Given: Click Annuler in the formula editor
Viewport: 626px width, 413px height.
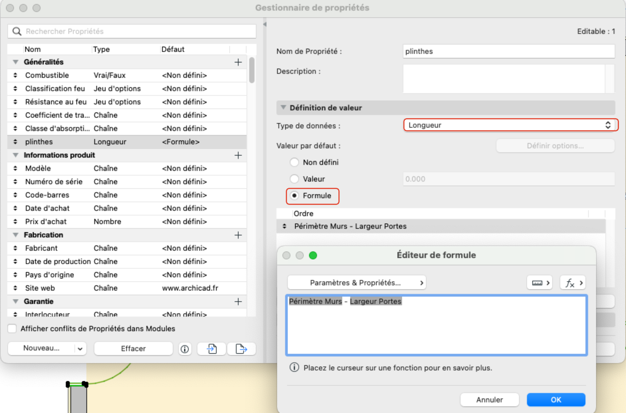Looking at the screenshot, I should [x=490, y=400].
